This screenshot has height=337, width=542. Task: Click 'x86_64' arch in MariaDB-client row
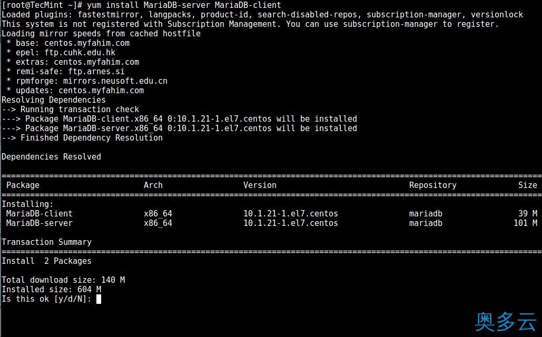coord(158,214)
